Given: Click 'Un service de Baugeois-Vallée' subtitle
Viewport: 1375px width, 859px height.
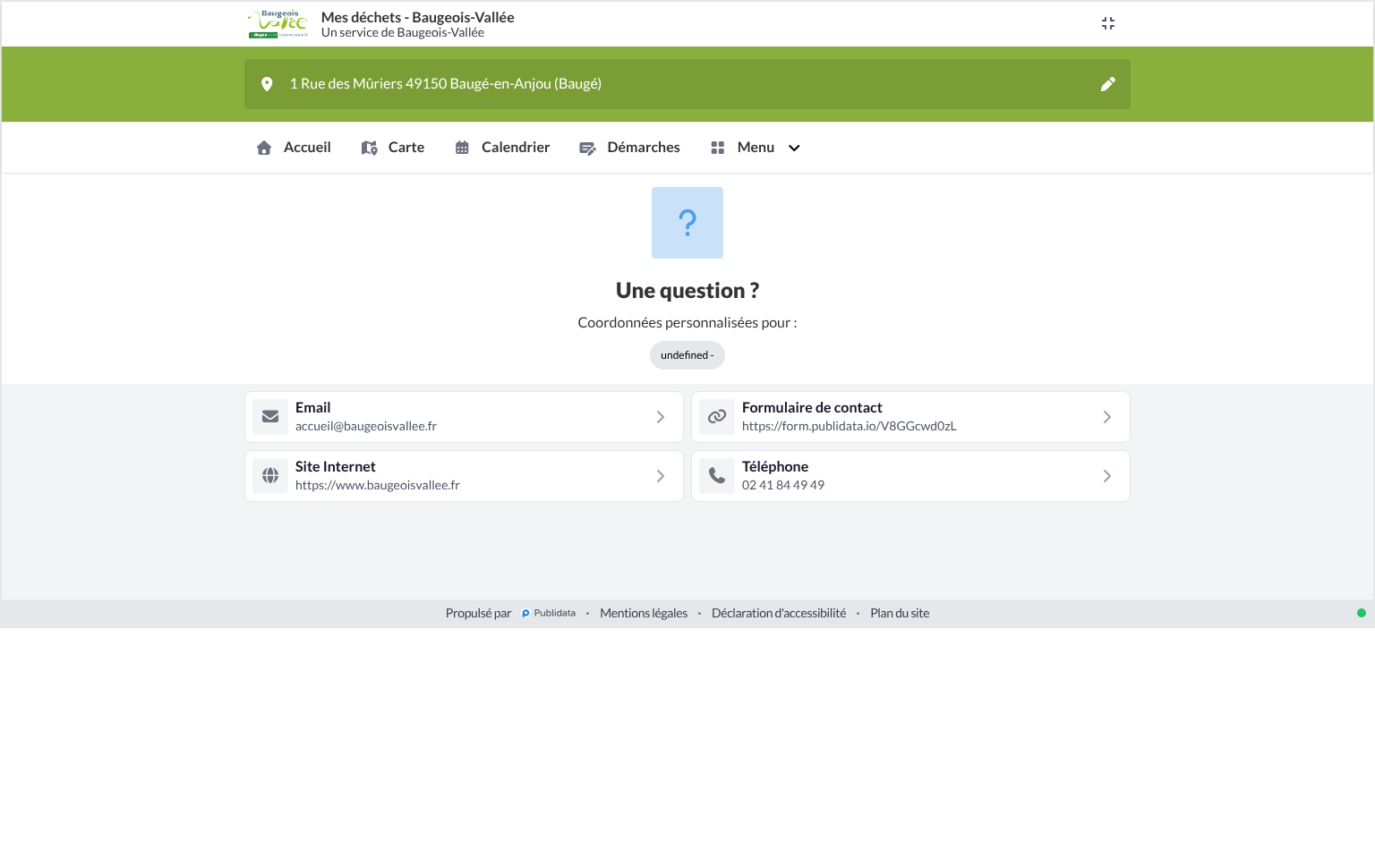Looking at the screenshot, I should pyautogui.click(x=403, y=33).
